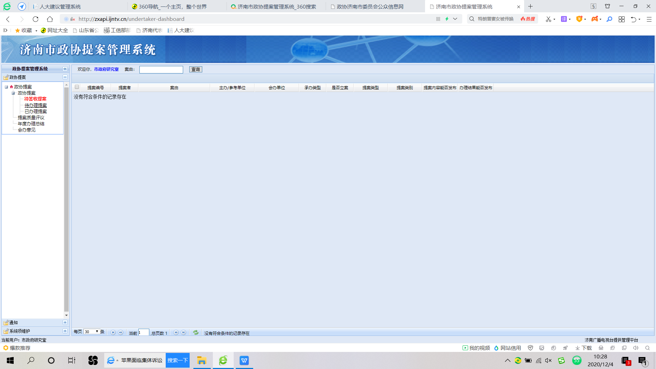Screen dimensions: 656x369
Task: Collapse the left sidebar with the double-arrow icon
Action: click(x=65, y=69)
